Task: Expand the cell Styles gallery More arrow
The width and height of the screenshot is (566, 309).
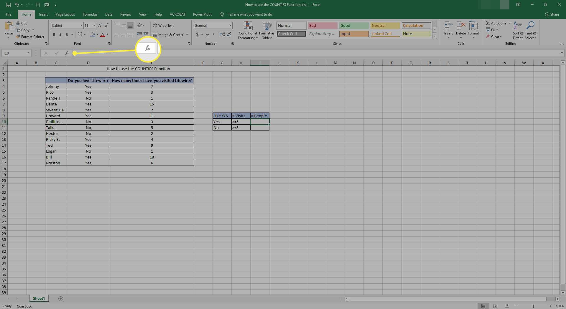Action: click(x=435, y=36)
